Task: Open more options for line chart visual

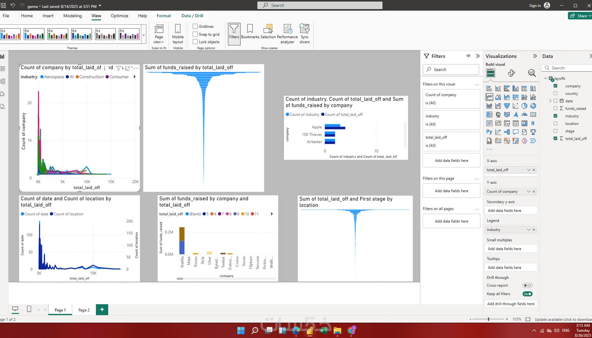Action: pyautogui.click(x=136, y=68)
